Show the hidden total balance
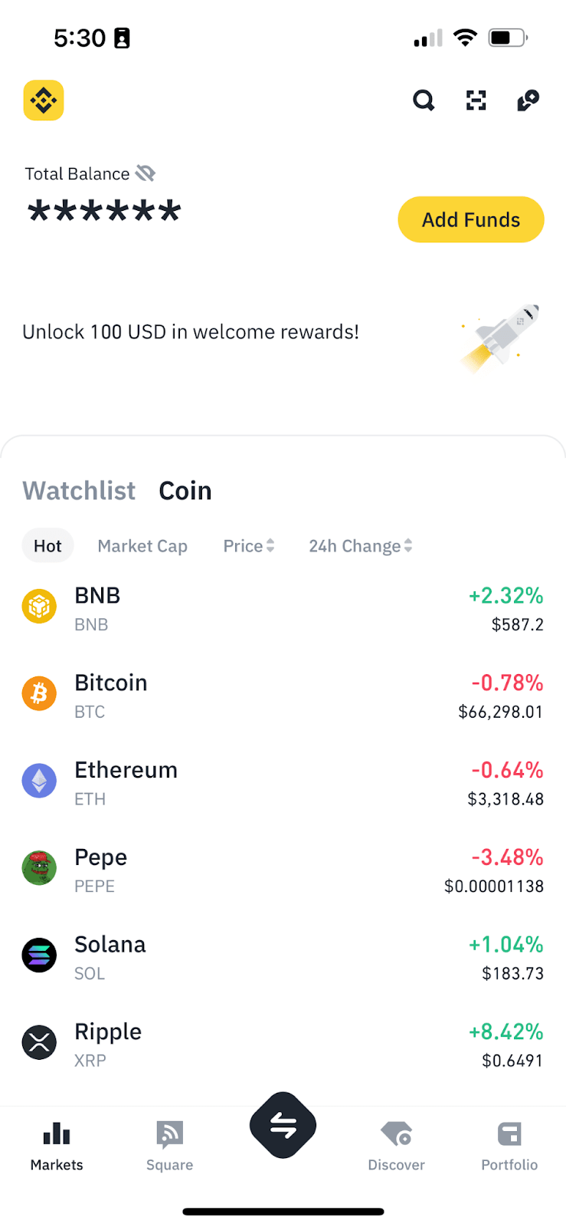Viewport: 566px width, 1227px height. tap(146, 174)
